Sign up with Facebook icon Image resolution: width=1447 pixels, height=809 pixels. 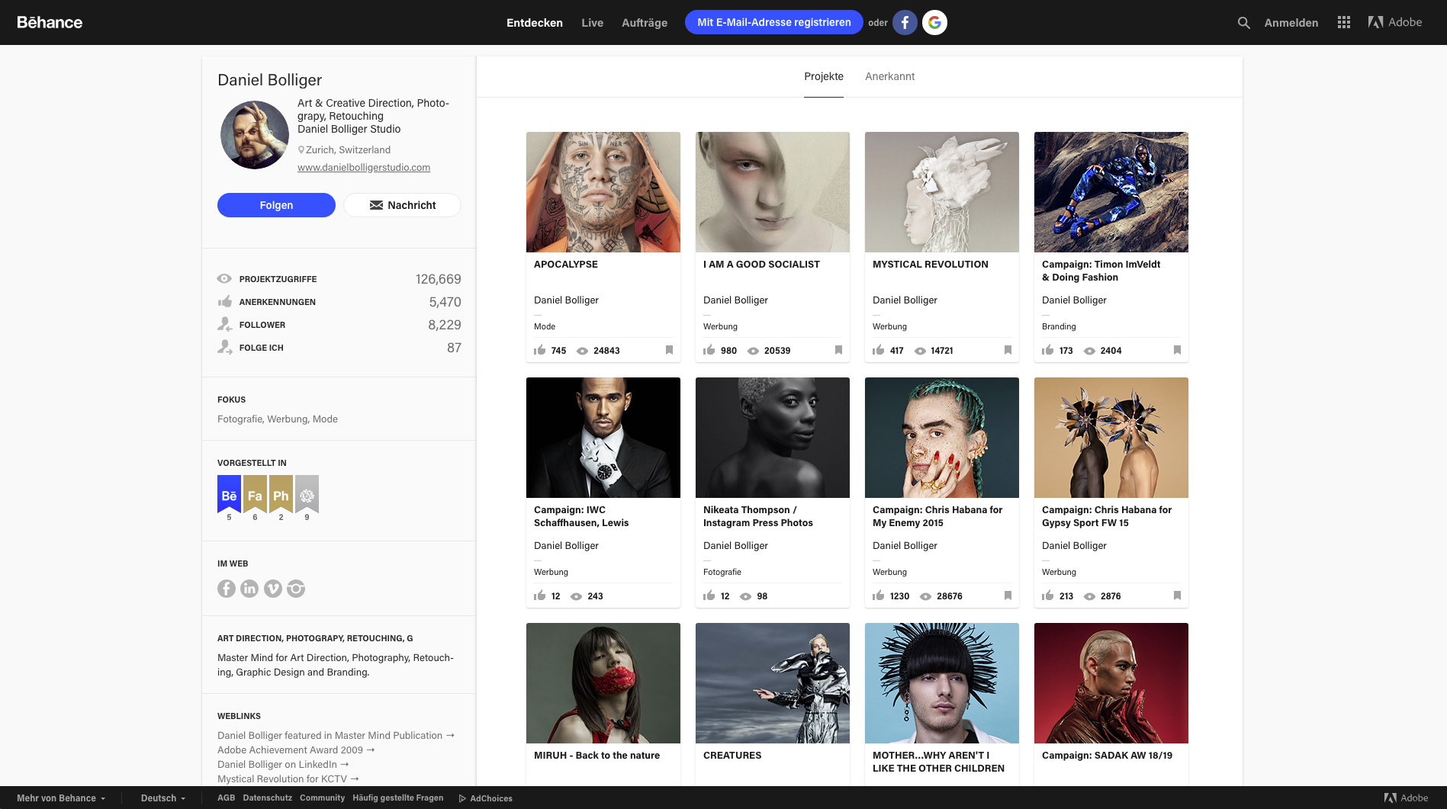point(905,22)
